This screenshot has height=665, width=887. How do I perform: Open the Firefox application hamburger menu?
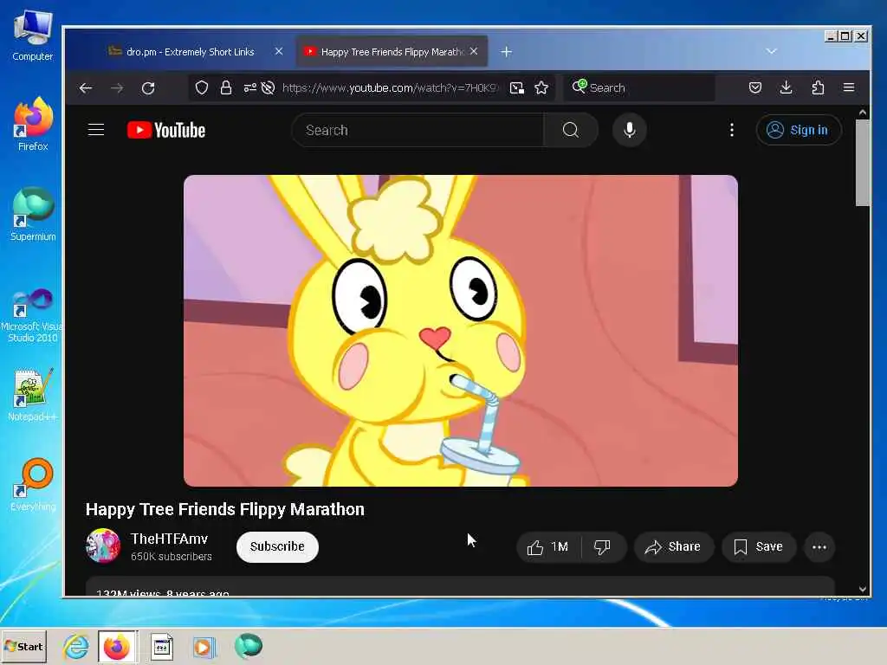coord(849,87)
